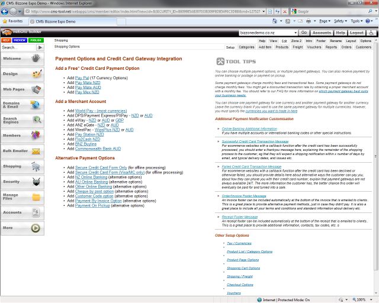This screenshot has width=379, height=303.
Task: Click inside the sidebar Search field
Action: pyautogui.click(x=18, y=47)
